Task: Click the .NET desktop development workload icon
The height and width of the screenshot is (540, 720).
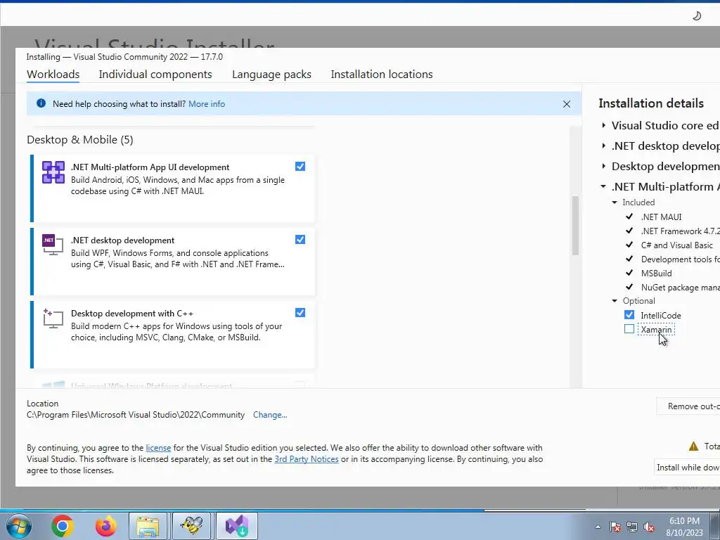Action: pyautogui.click(x=53, y=245)
